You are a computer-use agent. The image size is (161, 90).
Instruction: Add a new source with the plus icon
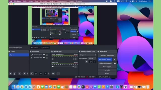pos(32,73)
